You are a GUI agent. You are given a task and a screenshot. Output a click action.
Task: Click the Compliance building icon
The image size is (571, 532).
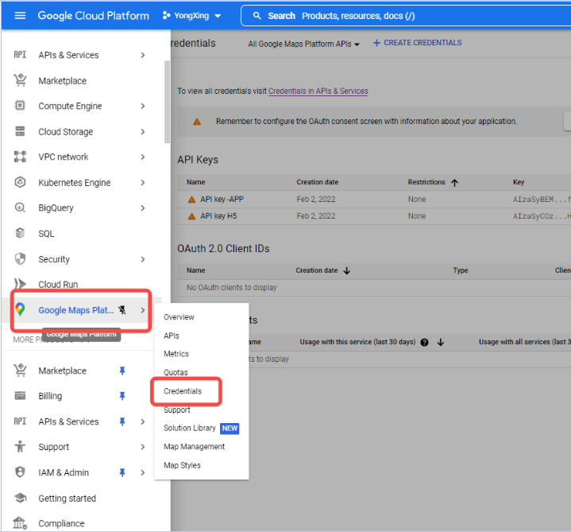[20, 523]
